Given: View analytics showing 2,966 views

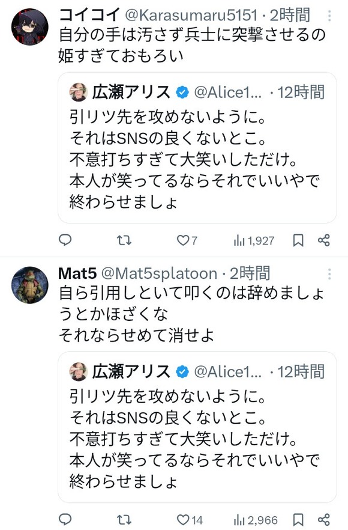Looking at the screenshot, I should [256, 520].
